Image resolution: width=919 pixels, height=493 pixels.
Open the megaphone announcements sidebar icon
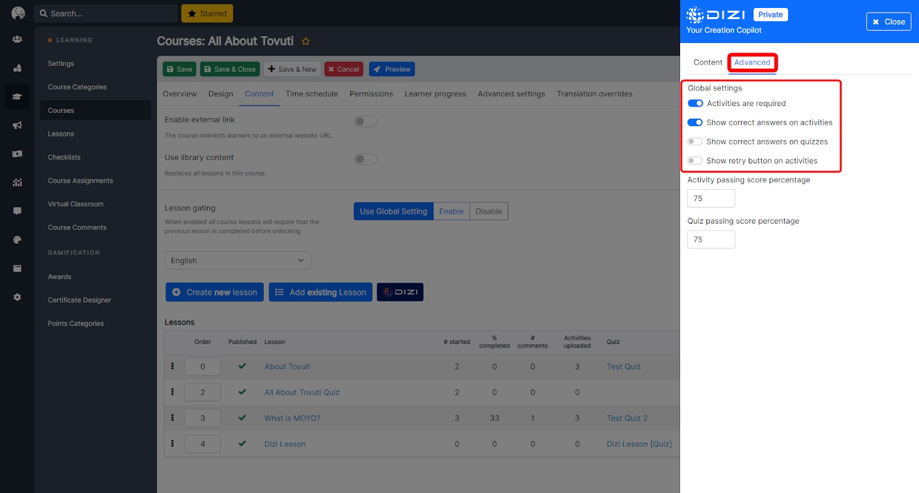pyautogui.click(x=17, y=125)
